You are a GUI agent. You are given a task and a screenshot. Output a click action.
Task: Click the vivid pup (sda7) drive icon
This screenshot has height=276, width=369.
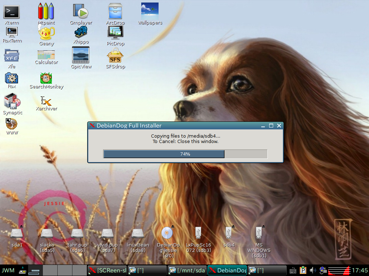(107, 233)
